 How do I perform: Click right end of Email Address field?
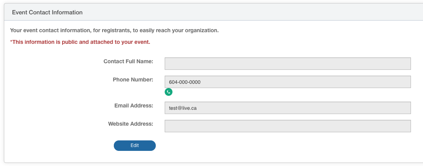pos(404,108)
